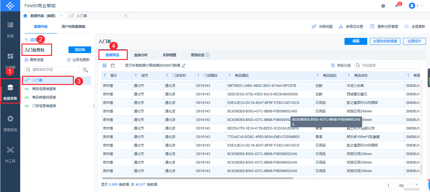Click the panel divider collapse handle
This screenshot has height=192, width=430.
93,106
